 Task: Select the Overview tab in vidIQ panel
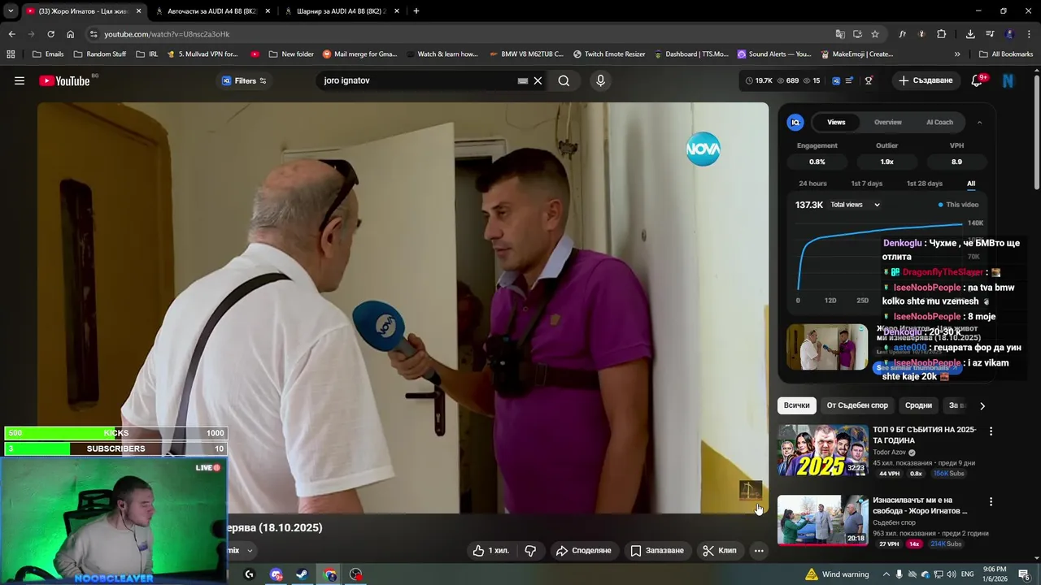pos(888,122)
